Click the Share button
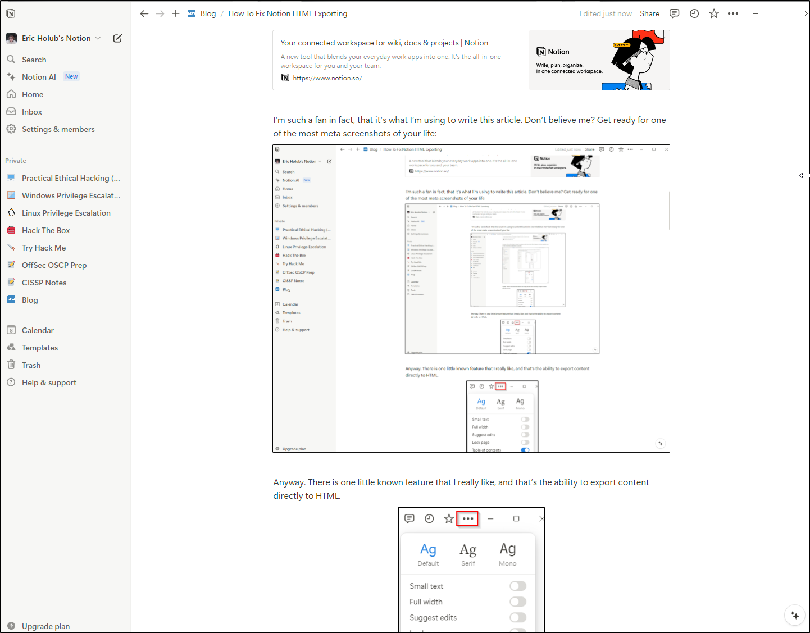Screen dimensions: 810x633 pos(649,13)
